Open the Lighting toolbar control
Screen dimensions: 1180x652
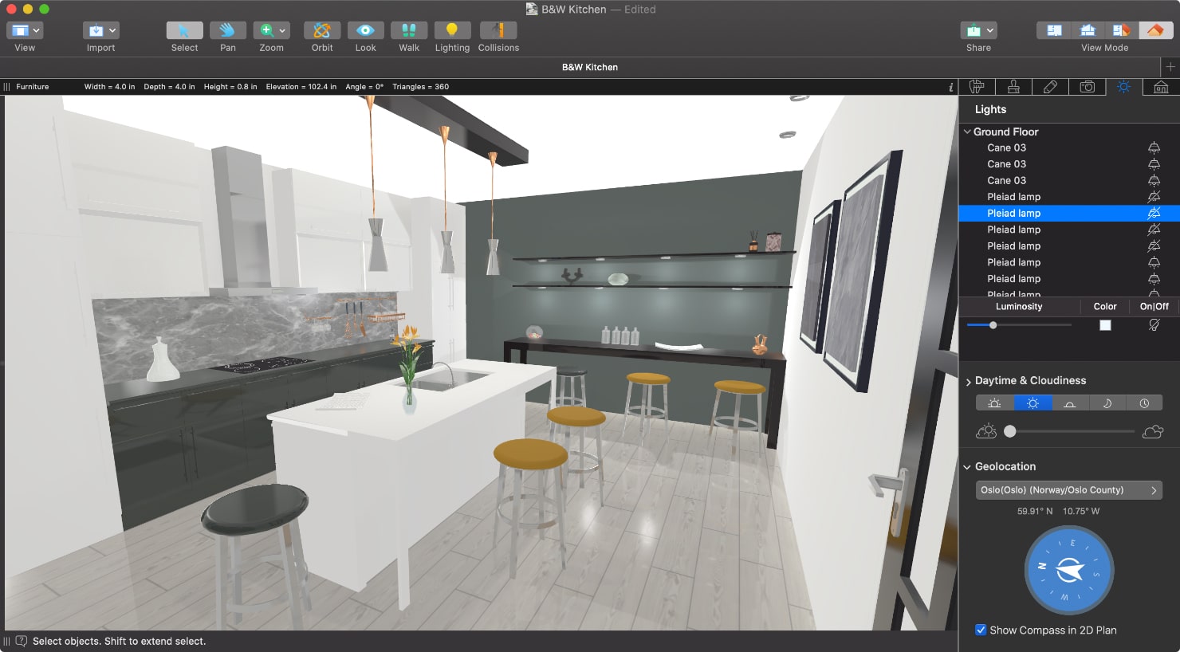coord(452,32)
